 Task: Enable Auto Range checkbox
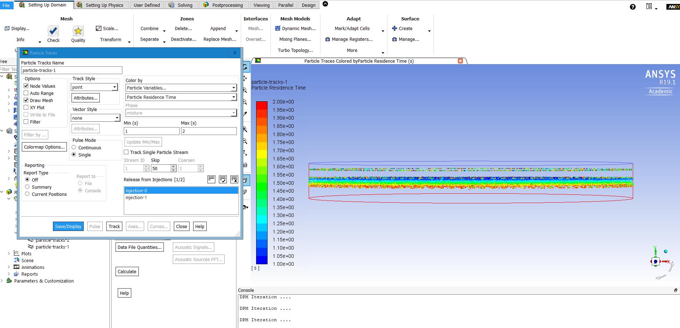[x=26, y=93]
